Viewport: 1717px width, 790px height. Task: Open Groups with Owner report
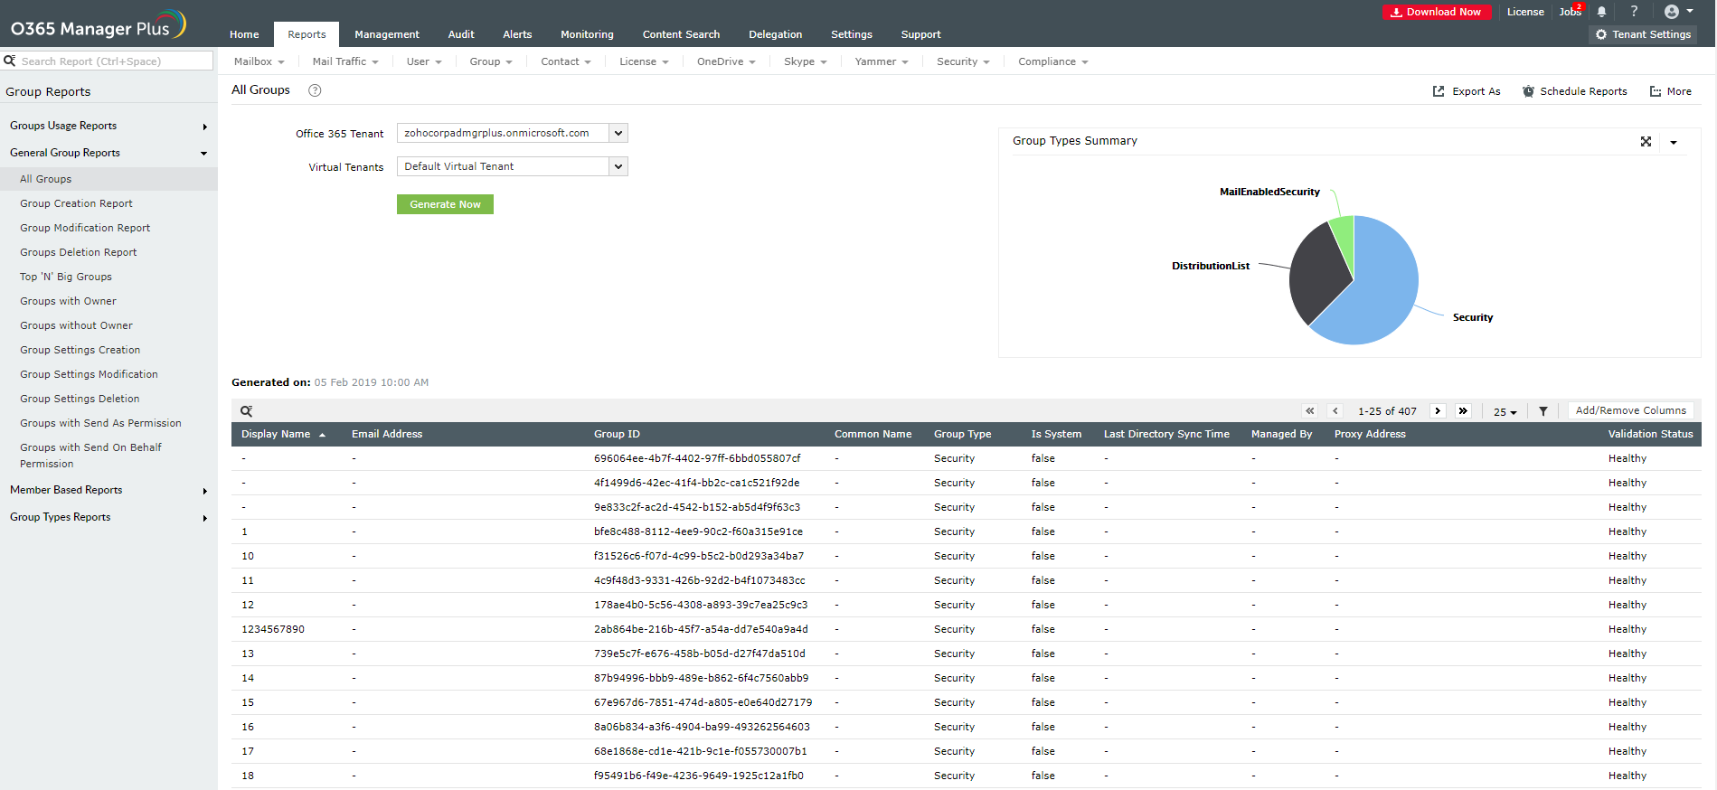click(x=68, y=301)
